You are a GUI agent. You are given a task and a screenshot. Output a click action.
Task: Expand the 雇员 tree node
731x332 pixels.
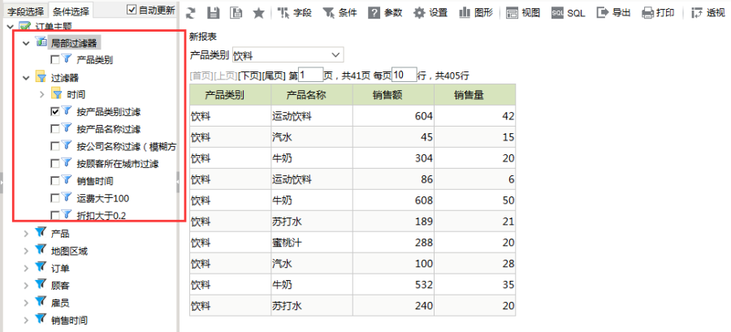(x=26, y=303)
